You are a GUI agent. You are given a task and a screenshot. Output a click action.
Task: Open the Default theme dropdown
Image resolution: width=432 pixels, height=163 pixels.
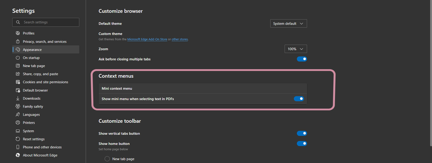[x=288, y=24]
